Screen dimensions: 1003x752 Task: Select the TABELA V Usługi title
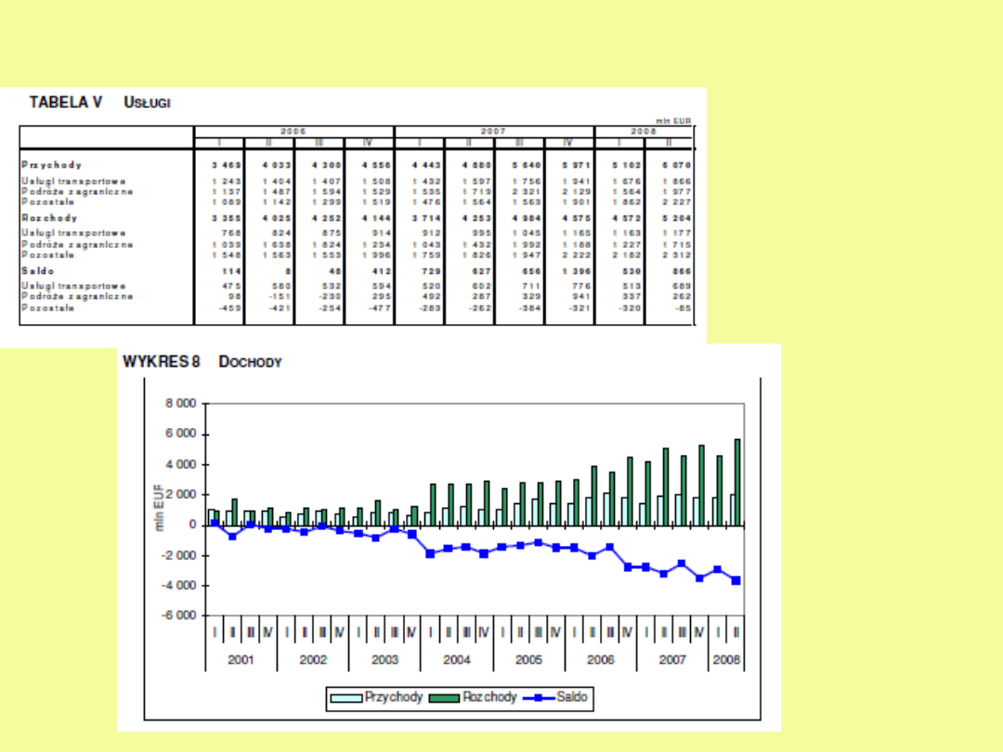pyautogui.click(x=100, y=102)
